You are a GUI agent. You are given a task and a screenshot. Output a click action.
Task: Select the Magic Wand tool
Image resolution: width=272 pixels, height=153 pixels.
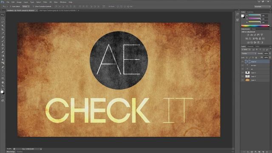(3, 26)
